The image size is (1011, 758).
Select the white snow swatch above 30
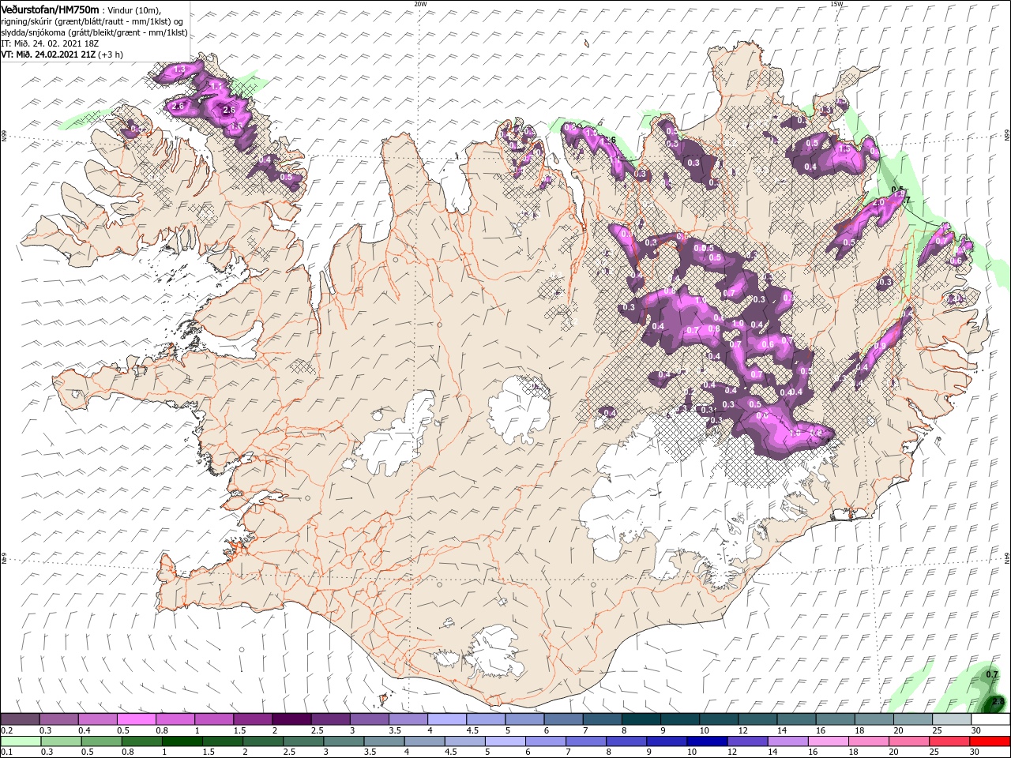[990, 719]
